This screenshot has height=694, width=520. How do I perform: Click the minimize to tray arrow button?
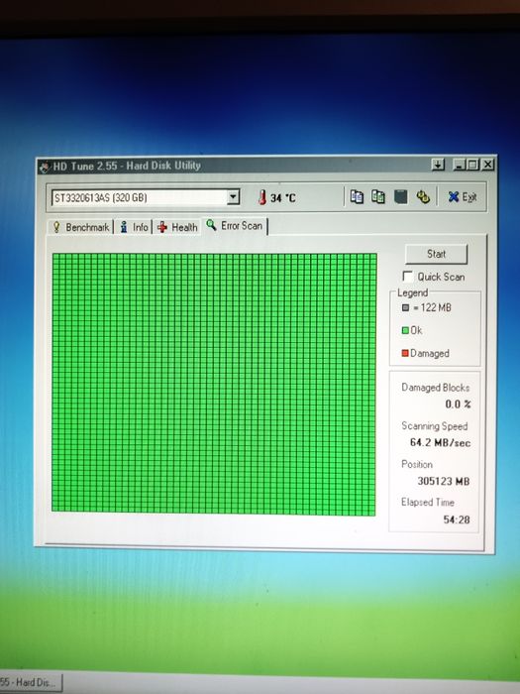438,166
